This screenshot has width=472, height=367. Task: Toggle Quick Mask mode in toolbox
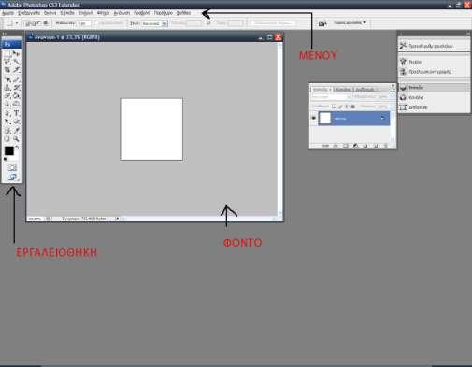coord(12,168)
